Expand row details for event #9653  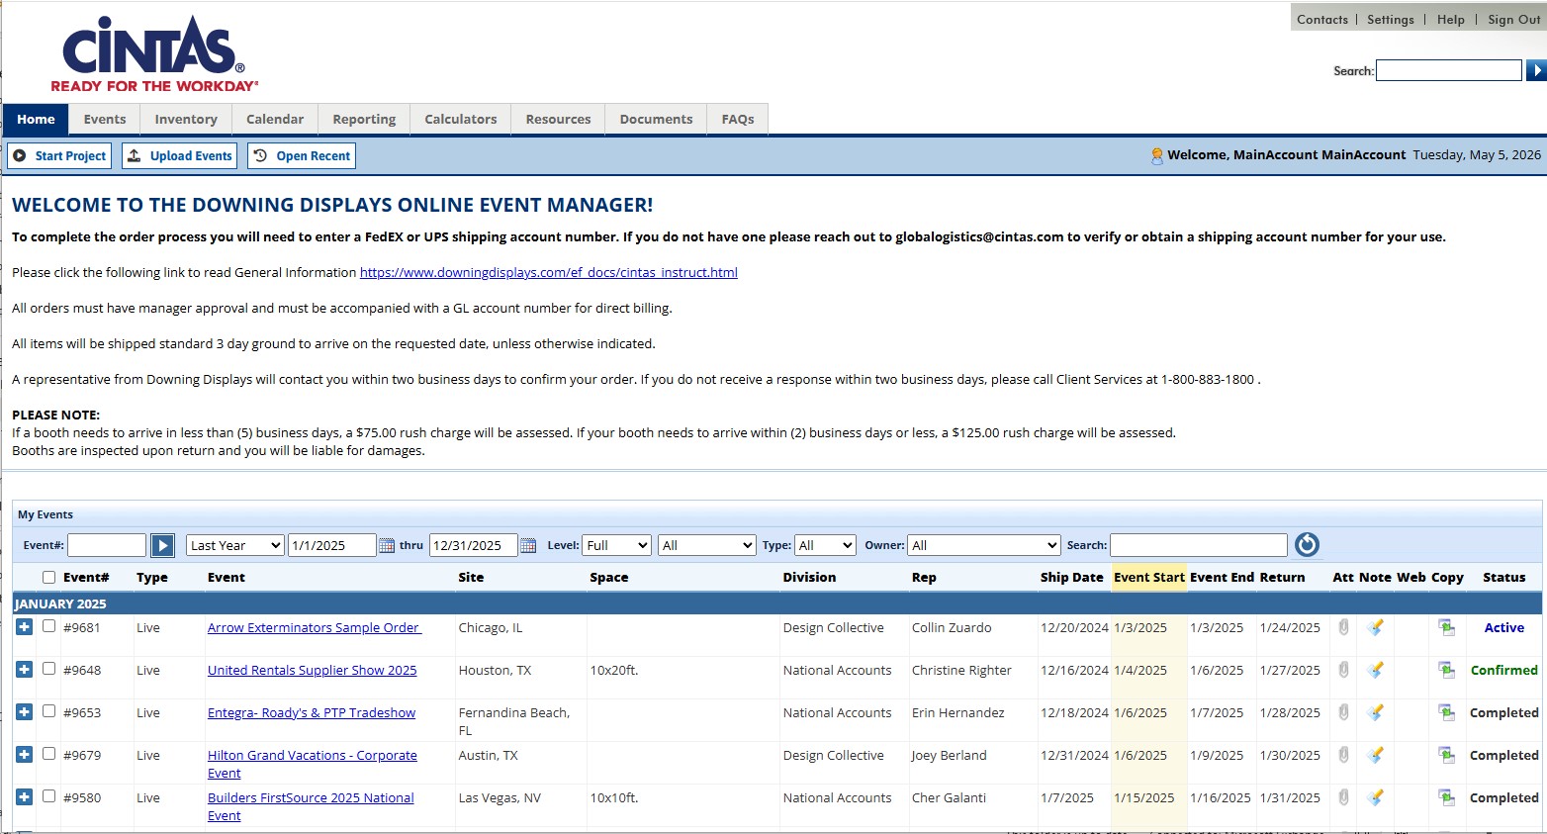(x=25, y=711)
